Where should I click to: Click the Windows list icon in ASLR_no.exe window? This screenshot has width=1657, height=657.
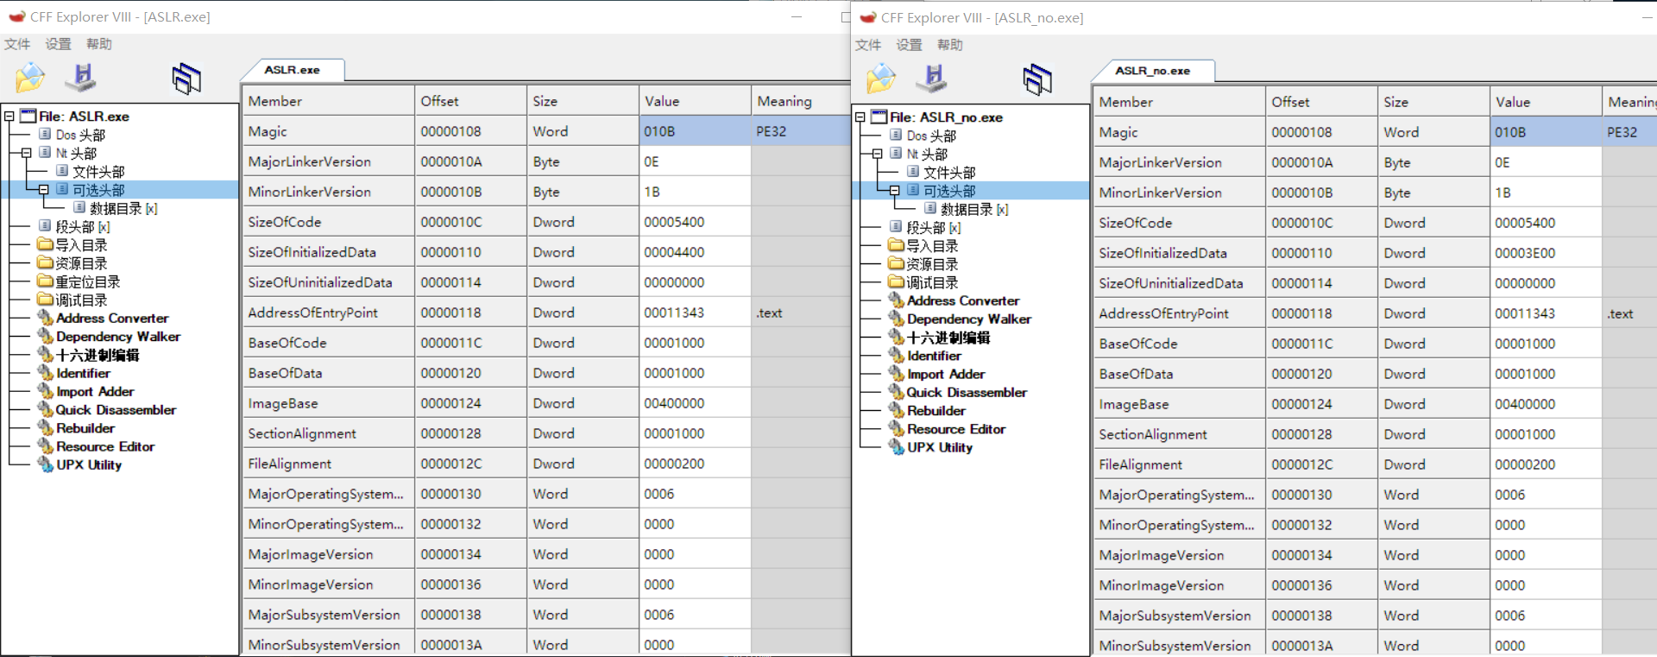point(1037,79)
